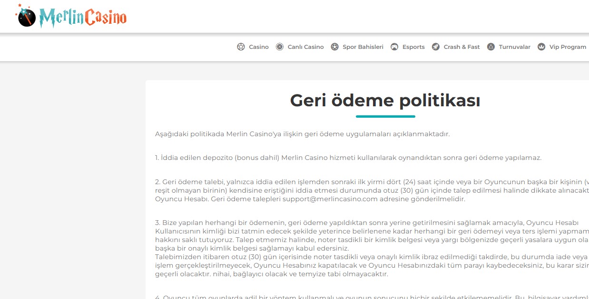
Task: Click the Vip Program crown icon
Action: pyautogui.click(x=541, y=47)
